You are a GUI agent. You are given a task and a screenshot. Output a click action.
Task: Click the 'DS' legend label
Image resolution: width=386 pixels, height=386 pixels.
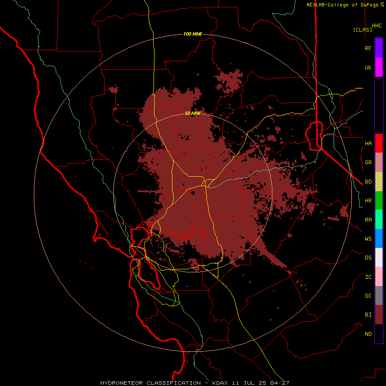pyautogui.click(x=368, y=258)
